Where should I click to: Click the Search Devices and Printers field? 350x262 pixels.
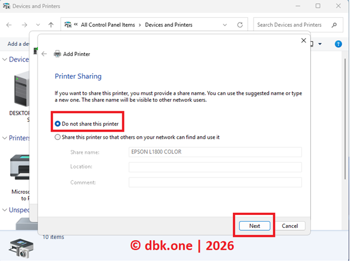291,25
